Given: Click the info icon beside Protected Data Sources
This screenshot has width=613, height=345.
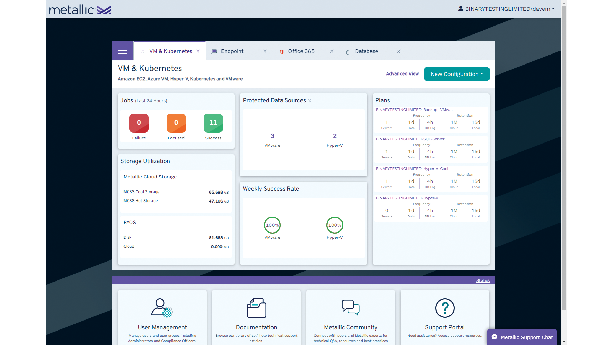Looking at the screenshot, I should (x=309, y=101).
